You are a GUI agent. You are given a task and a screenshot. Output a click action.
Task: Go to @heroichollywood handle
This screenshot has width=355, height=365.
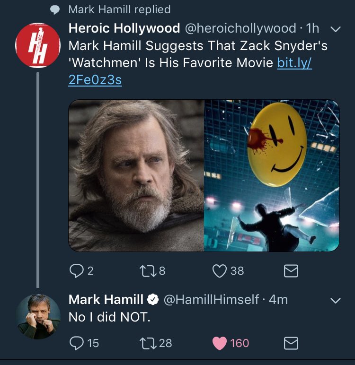(x=240, y=28)
